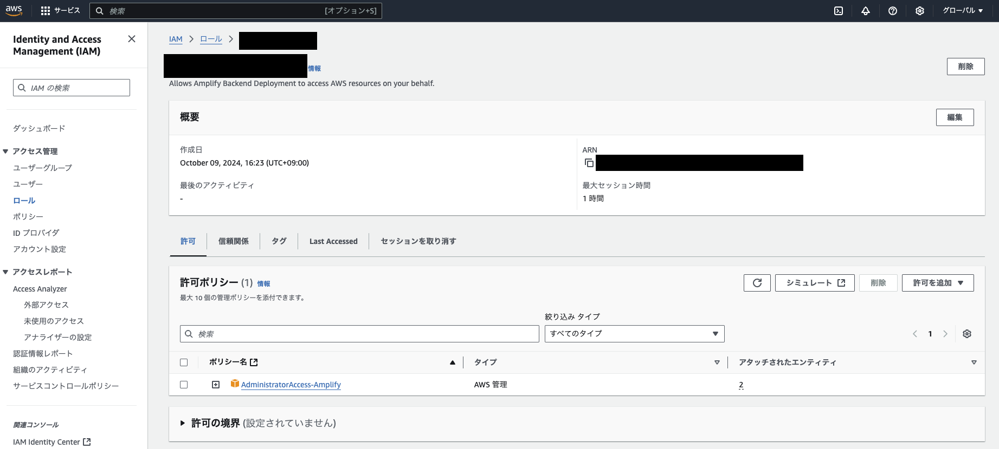Click the IAM breadcrumb link
The height and width of the screenshot is (449, 999).
(x=176, y=39)
